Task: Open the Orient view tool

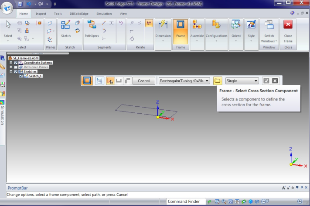Action: [236, 30]
